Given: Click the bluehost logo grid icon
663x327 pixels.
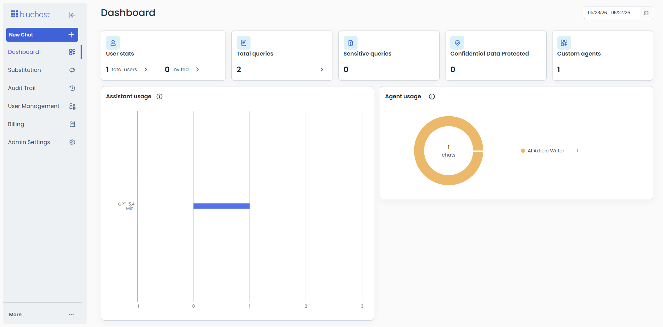Looking at the screenshot, I should click(14, 14).
